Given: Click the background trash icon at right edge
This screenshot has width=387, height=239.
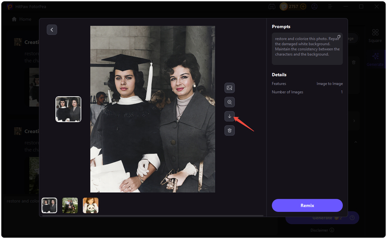Looking at the screenshot, I should 354,63.
